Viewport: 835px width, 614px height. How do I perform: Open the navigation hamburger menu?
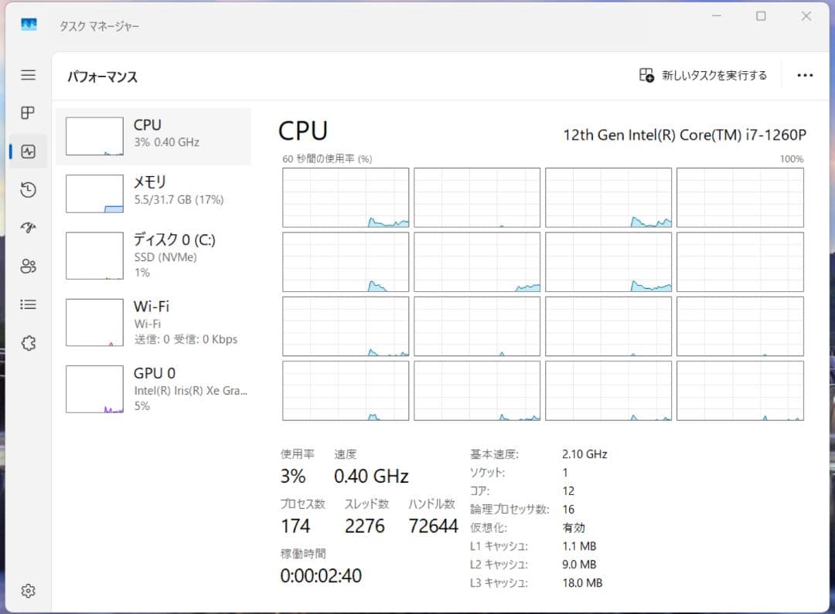pos(28,75)
